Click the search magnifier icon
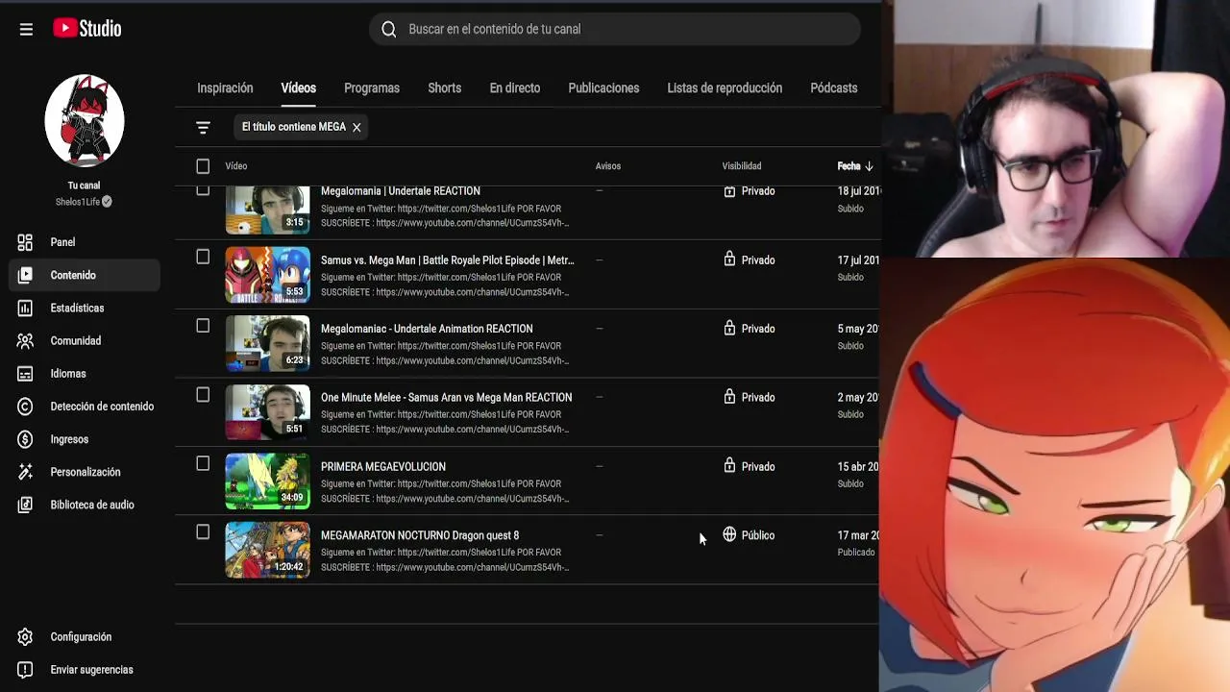 (389, 29)
